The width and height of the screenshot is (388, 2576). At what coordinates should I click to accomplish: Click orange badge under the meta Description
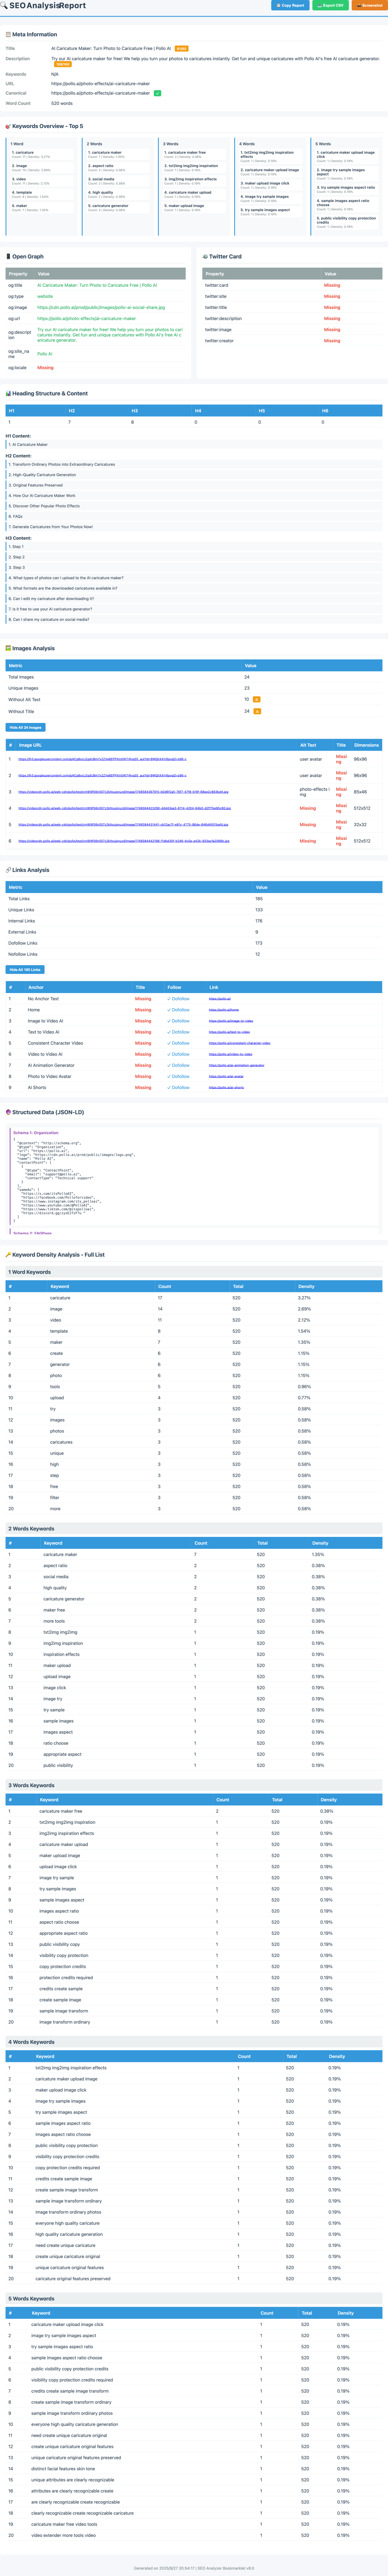click(62, 64)
